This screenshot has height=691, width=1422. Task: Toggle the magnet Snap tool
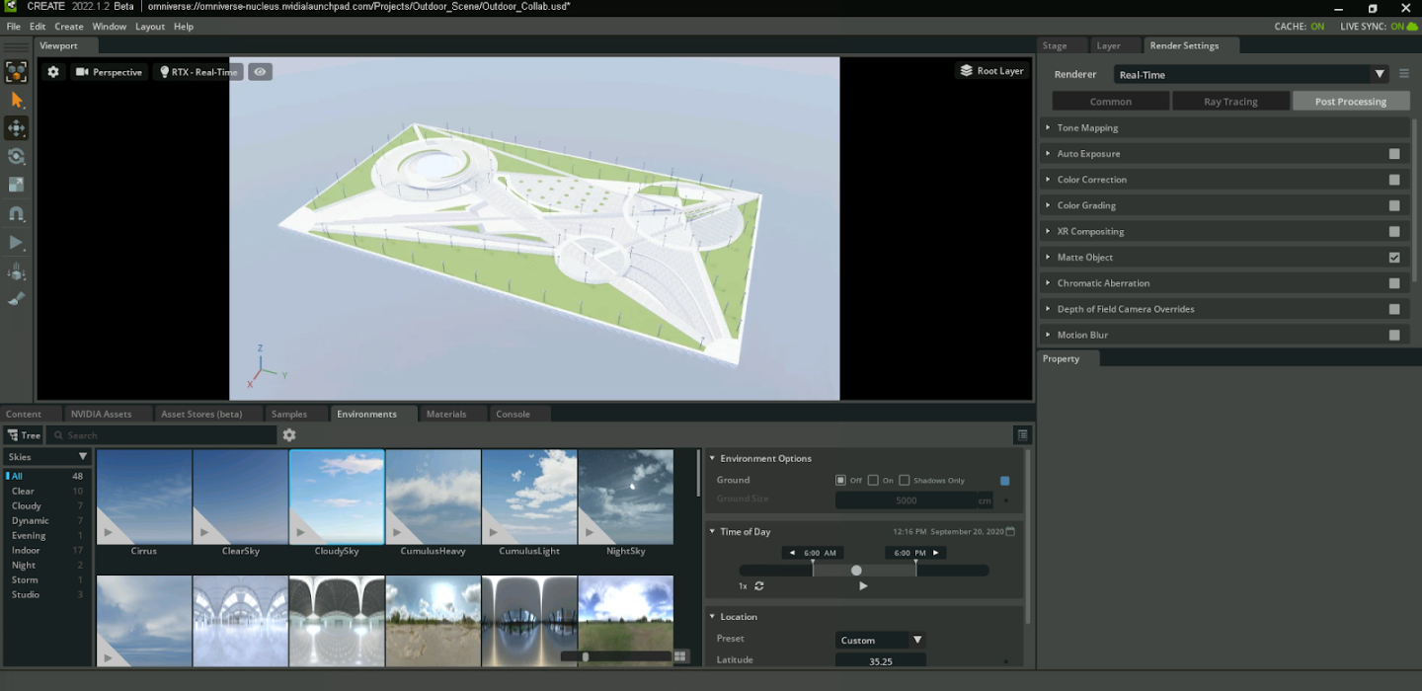click(x=16, y=213)
